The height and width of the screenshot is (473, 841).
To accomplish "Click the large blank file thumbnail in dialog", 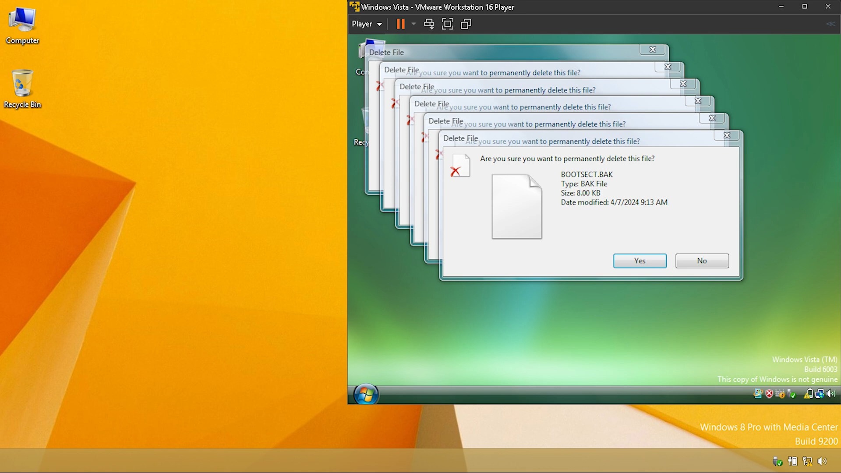I will click(516, 206).
